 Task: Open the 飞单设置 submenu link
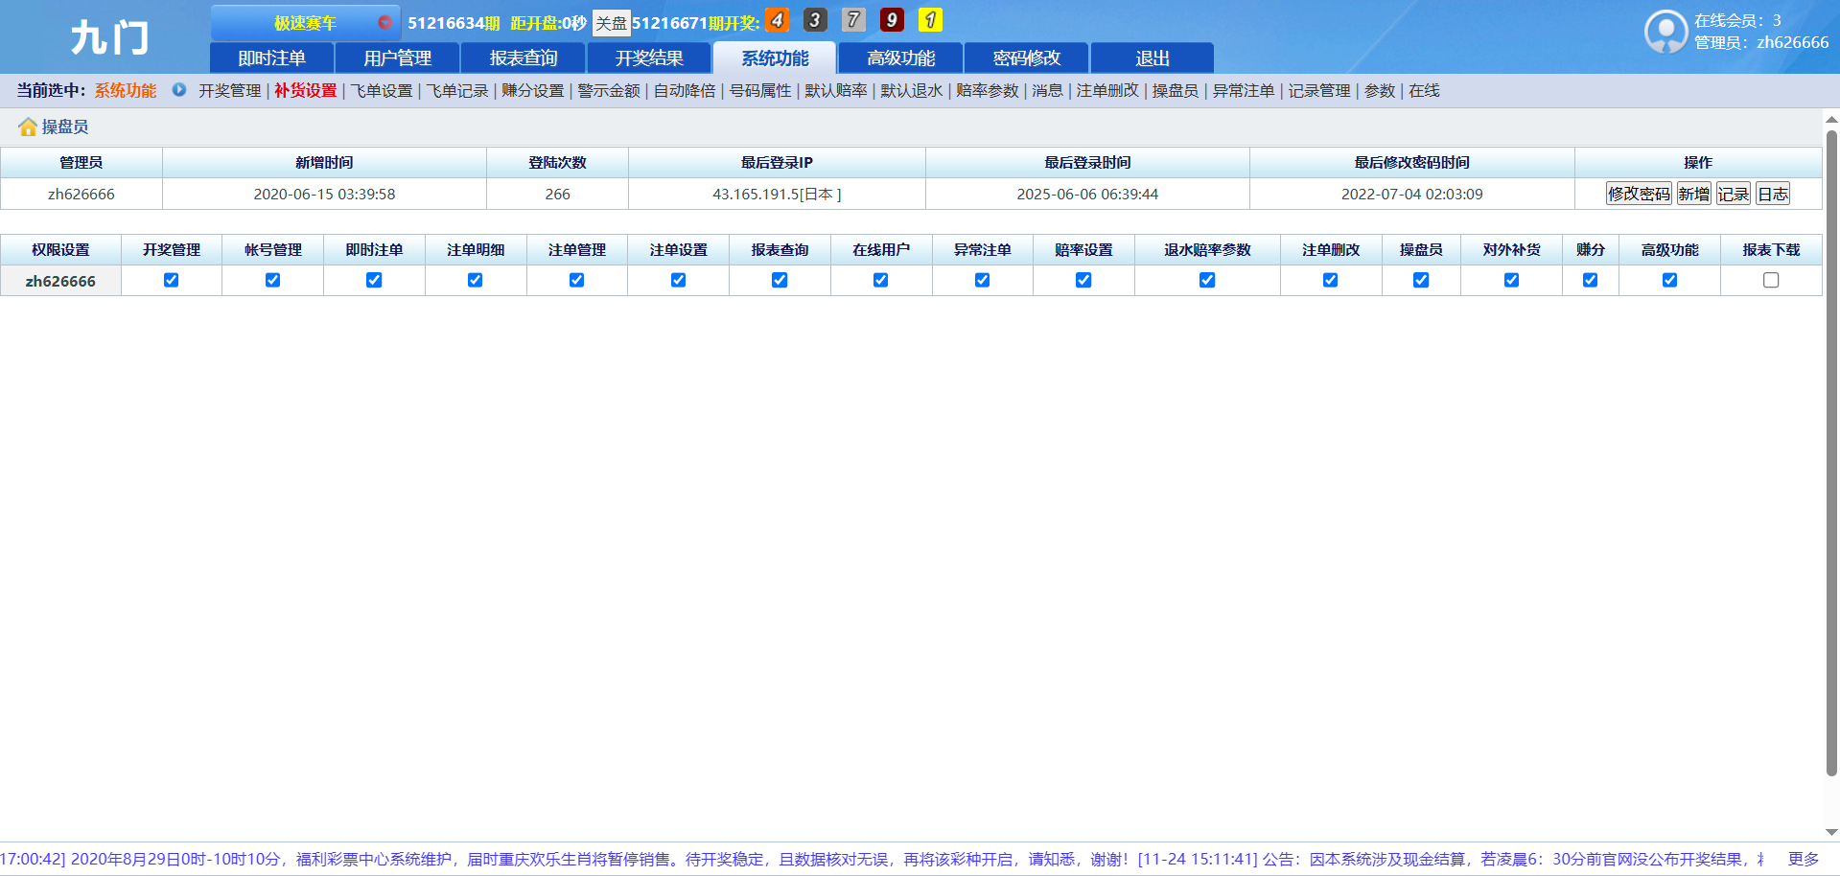pos(381,90)
